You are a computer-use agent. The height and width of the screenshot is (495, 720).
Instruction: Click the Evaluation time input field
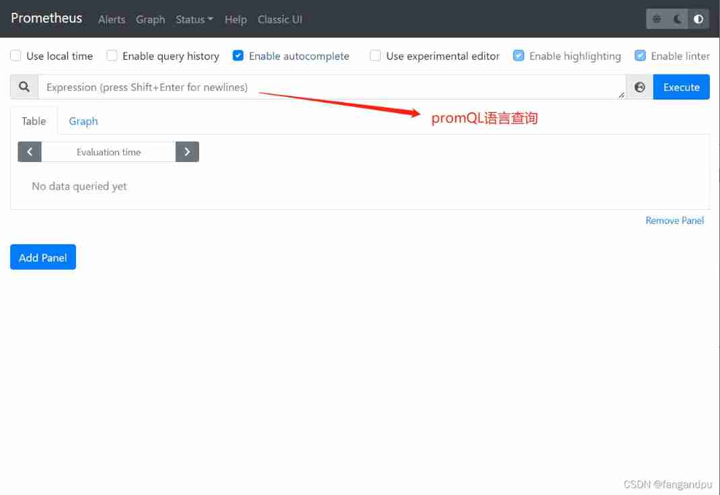coord(108,152)
